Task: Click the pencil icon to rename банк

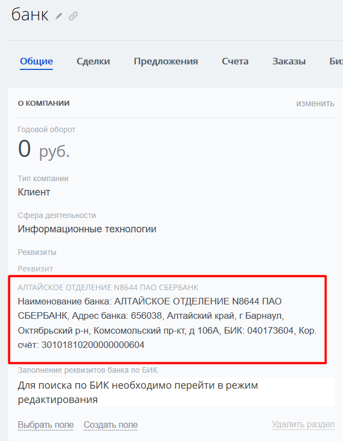Action: (59, 16)
